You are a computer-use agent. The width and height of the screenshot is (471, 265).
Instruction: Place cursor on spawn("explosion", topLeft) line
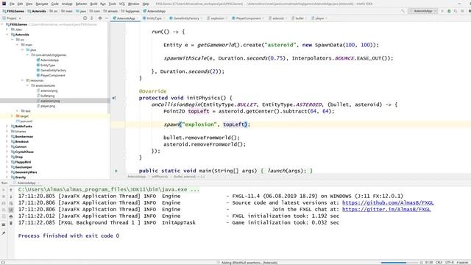pos(207,124)
